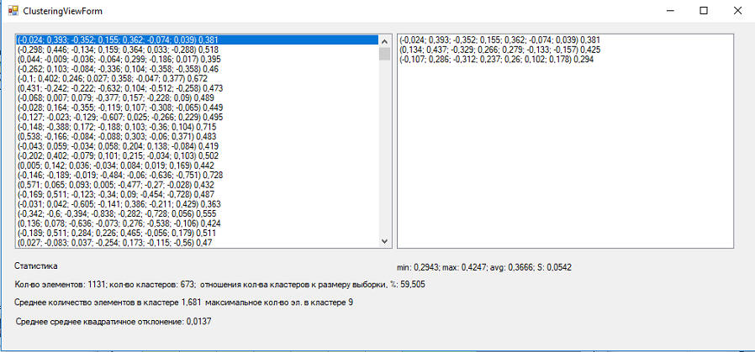The width and height of the screenshot is (755, 352).
Task: Click the left list scrollbar thumb
Action: click(x=384, y=54)
